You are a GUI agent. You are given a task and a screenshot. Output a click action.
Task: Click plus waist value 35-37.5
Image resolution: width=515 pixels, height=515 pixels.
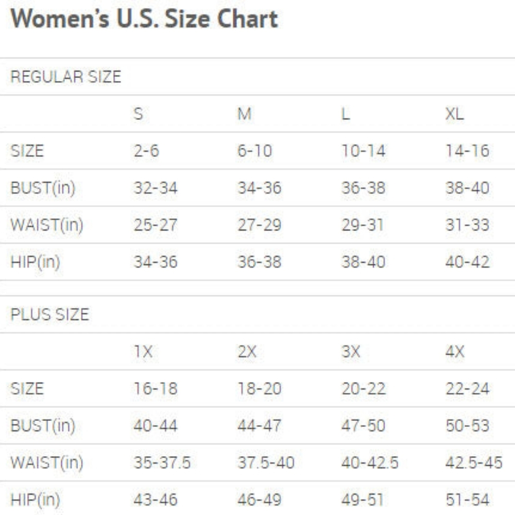tap(162, 463)
